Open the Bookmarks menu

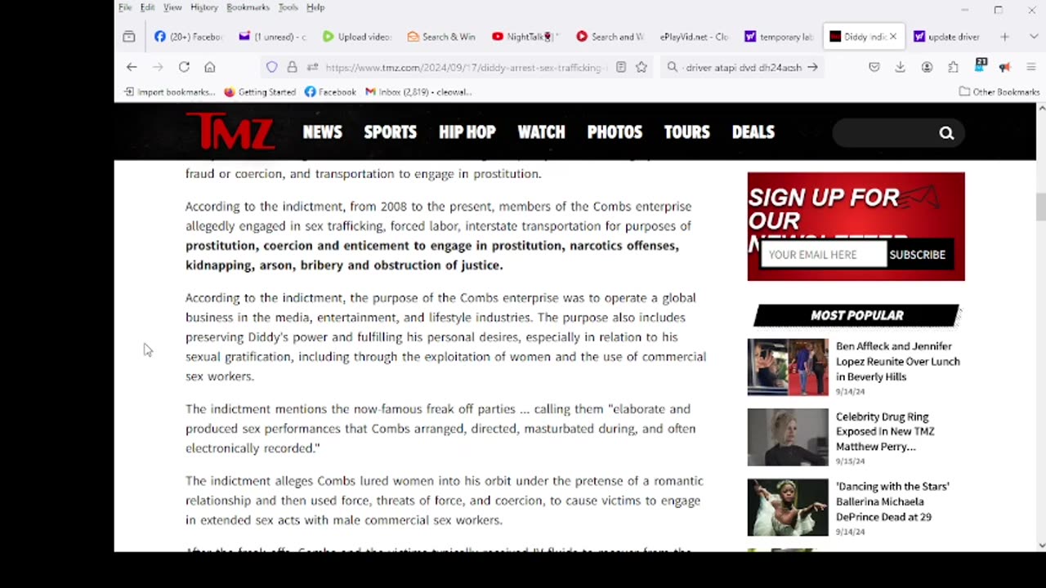point(248,7)
